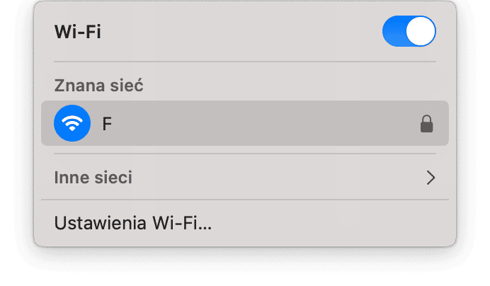
Task: Click the right-pointing arrow icon
Action: point(431,177)
